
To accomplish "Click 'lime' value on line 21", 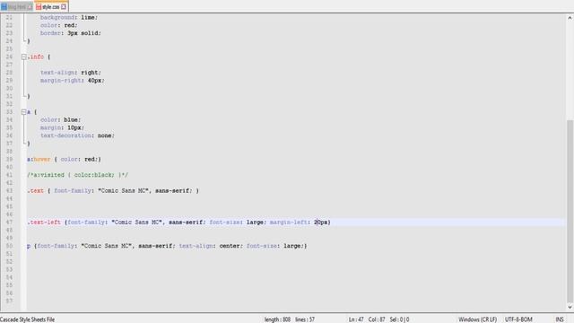I will point(88,17).
